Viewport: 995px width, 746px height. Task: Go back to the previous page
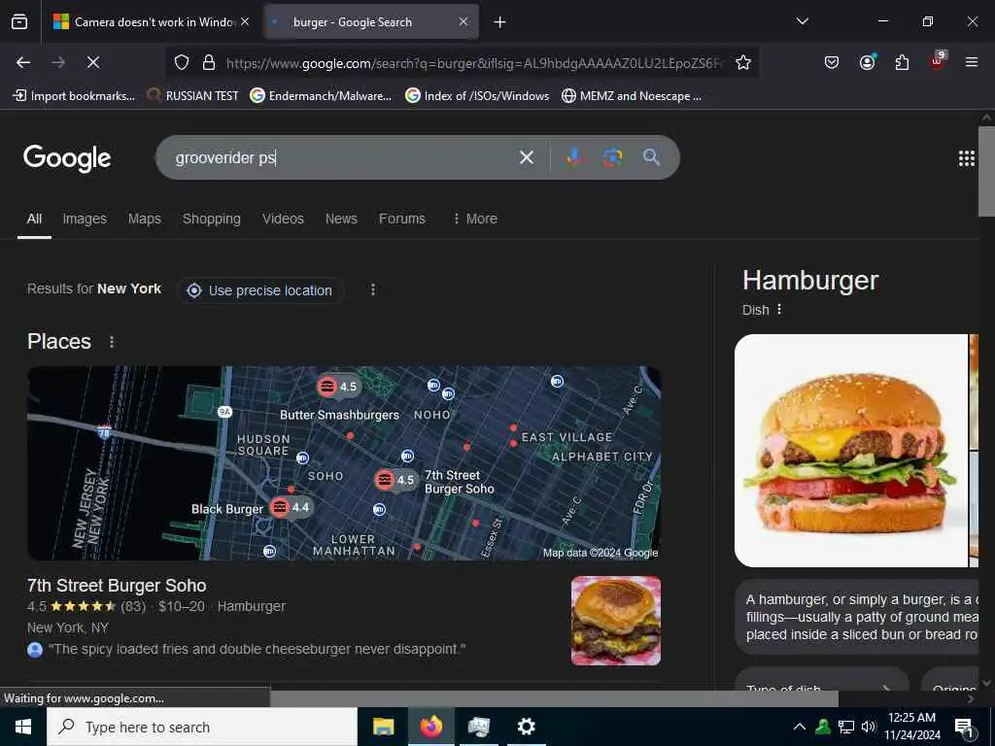23,62
